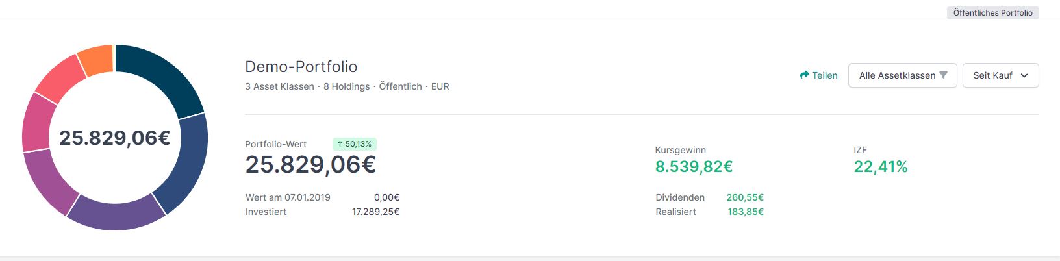
Task: Click the Dividenden amount 260,55€
Action: [745, 197]
